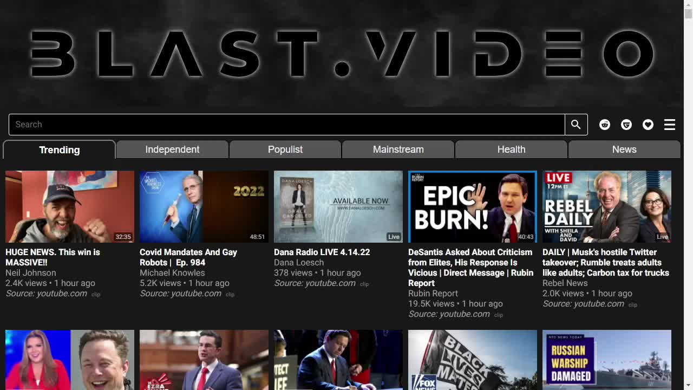The width and height of the screenshot is (693, 390).
Task: Open the Ezra thumbnail with man in red tie
Action: pyautogui.click(x=204, y=360)
